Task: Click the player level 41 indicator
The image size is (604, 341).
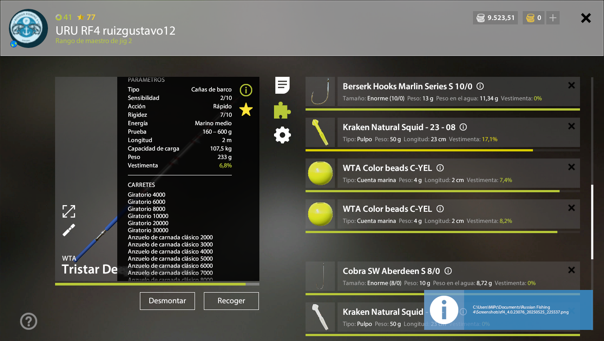Action: click(64, 17)
